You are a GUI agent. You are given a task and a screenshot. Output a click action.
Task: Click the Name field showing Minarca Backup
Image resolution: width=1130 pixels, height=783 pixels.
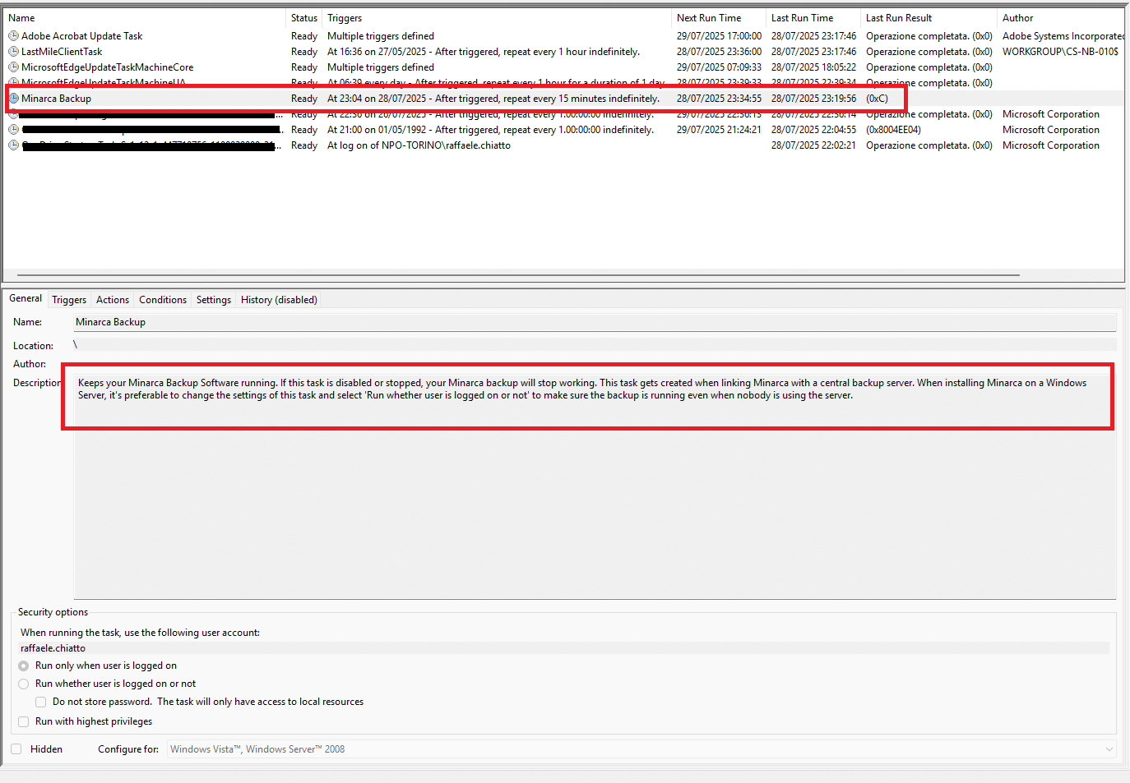pyautogui.click(x=595, y=322)
